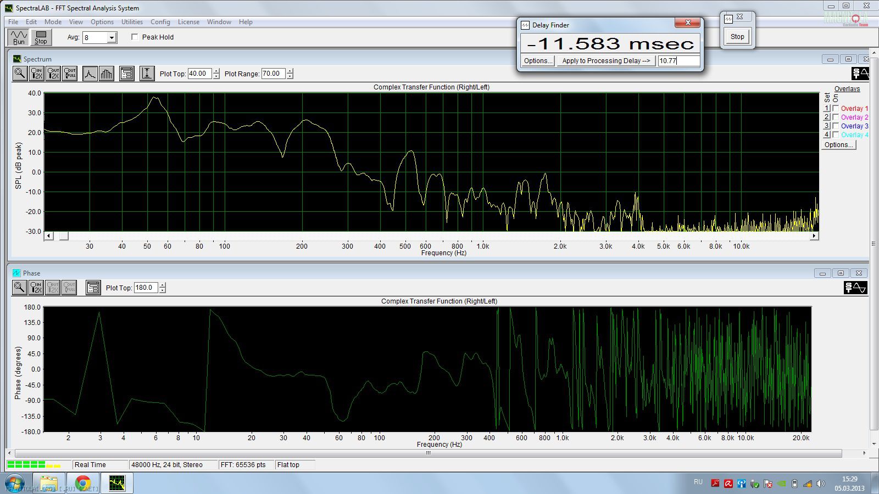The height and width of the screenshot is (494, 879).
Task: Click overlays Options button
Action: tap(838, 145)
